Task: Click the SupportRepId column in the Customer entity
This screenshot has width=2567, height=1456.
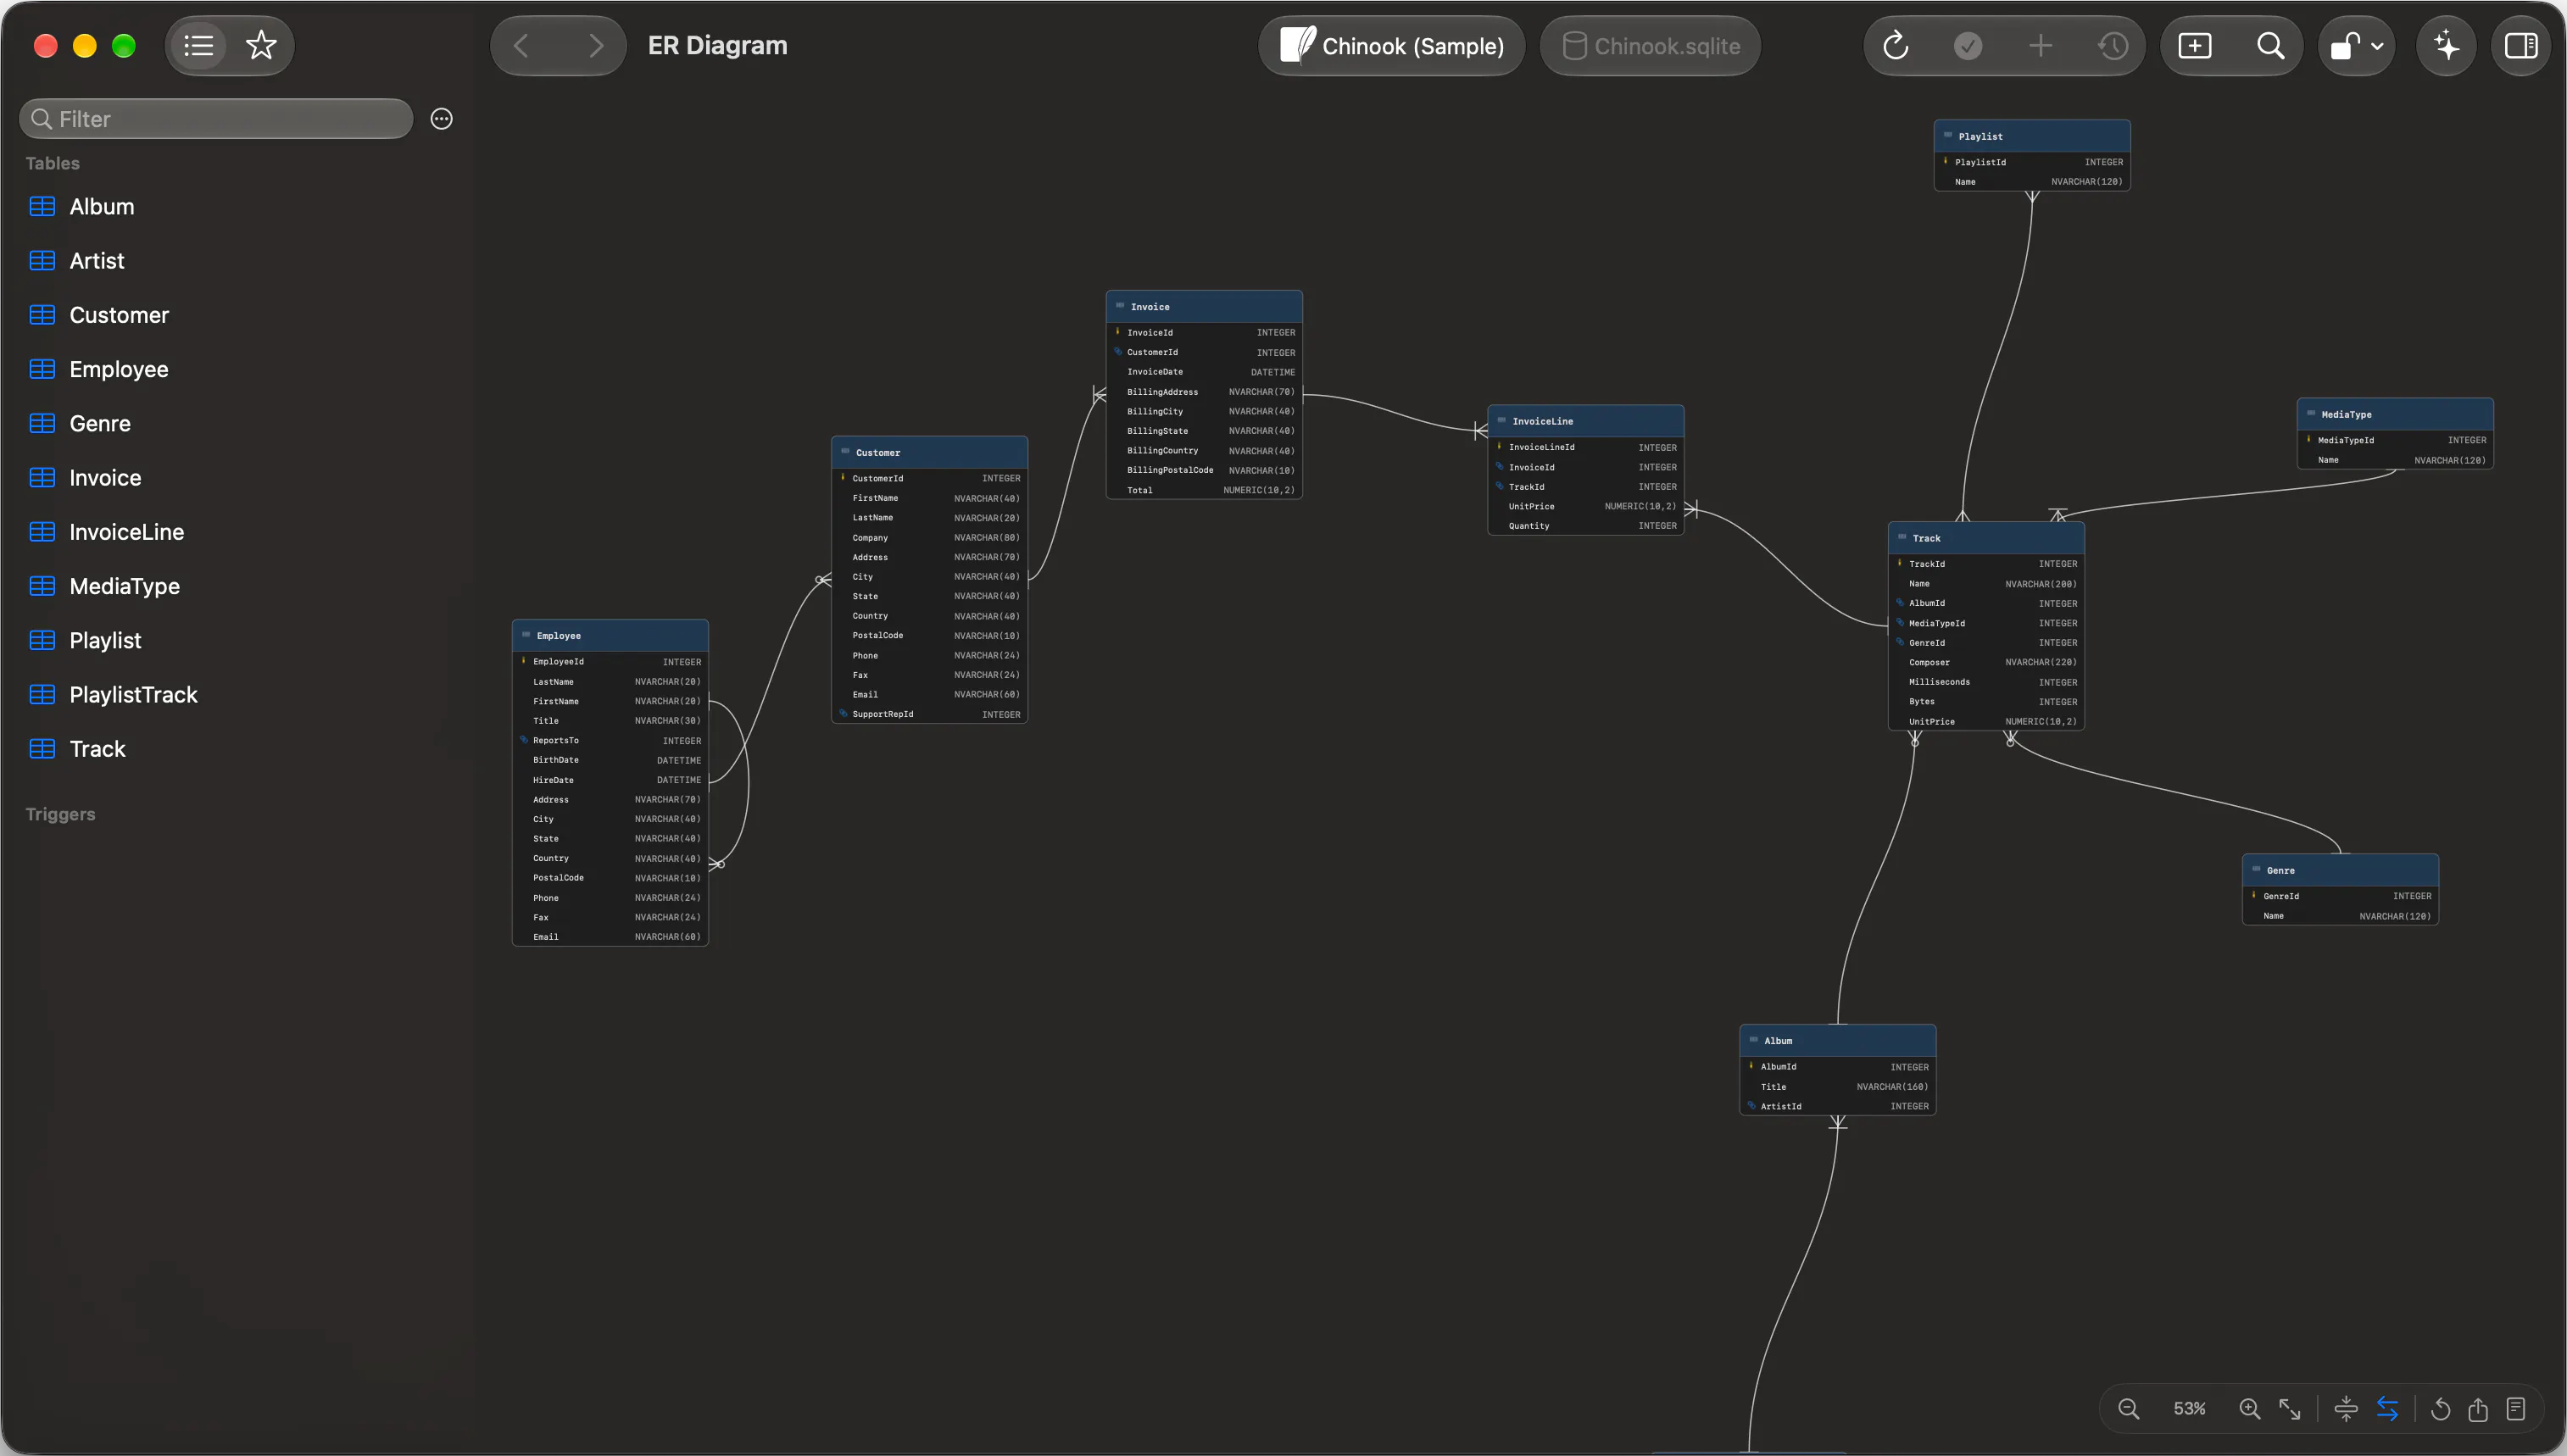Action: click(928, 714)
